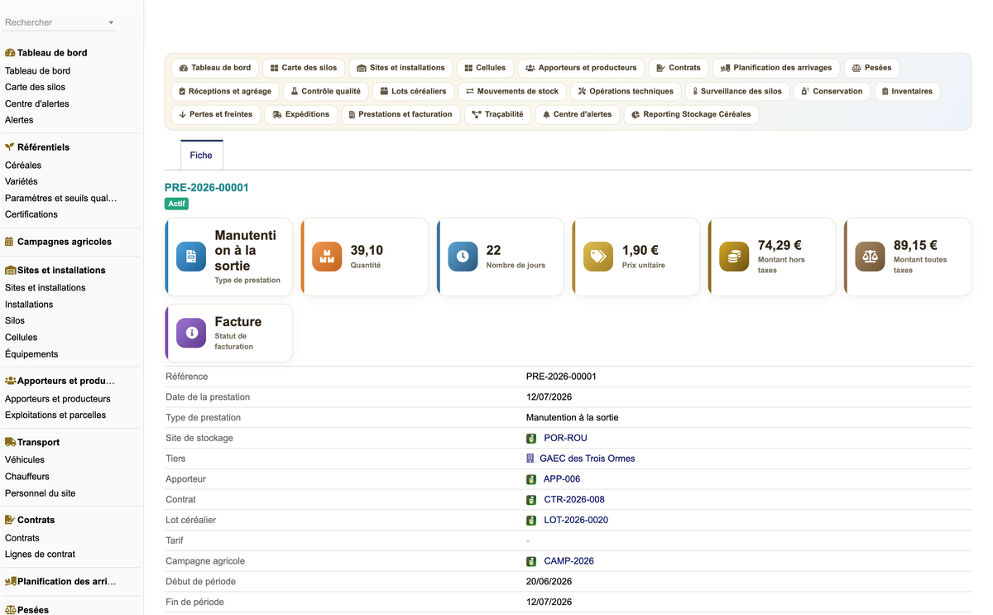Open Silos in sidebar
This screenshot has width=993, height=615.
point(15,320)
